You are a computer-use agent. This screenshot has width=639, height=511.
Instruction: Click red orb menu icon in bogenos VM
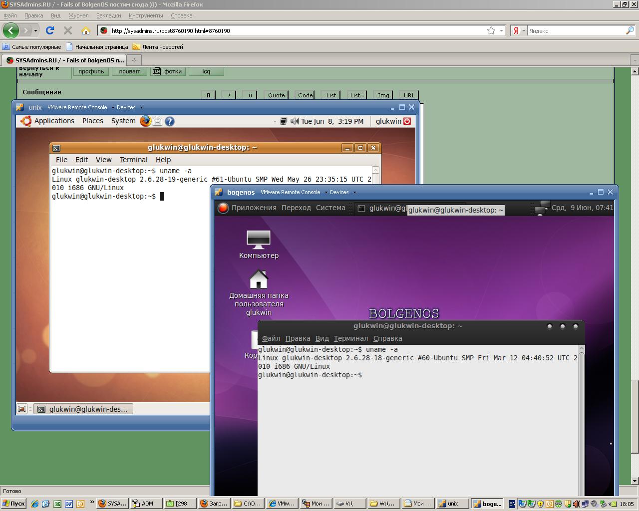point(223,208)
